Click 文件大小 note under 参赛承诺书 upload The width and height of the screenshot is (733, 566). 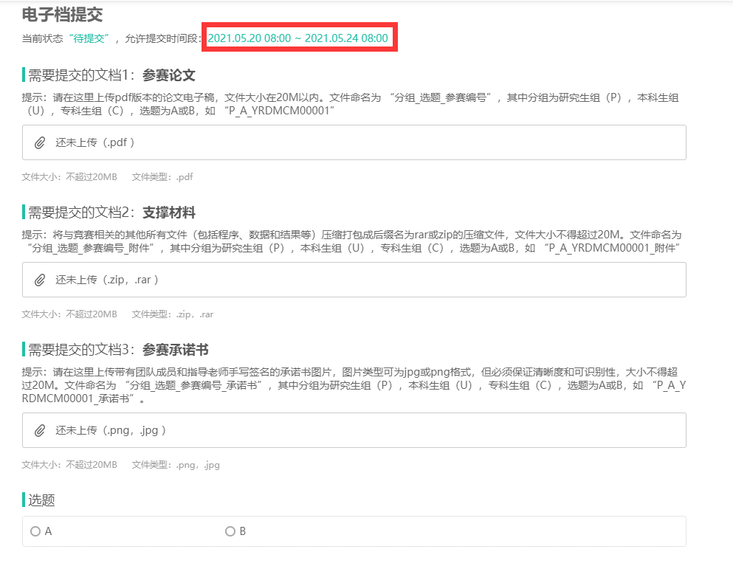[69, 465]
